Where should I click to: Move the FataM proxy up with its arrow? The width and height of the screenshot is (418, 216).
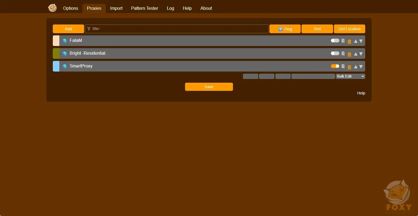pyautogui.click(x=356, y=41)
